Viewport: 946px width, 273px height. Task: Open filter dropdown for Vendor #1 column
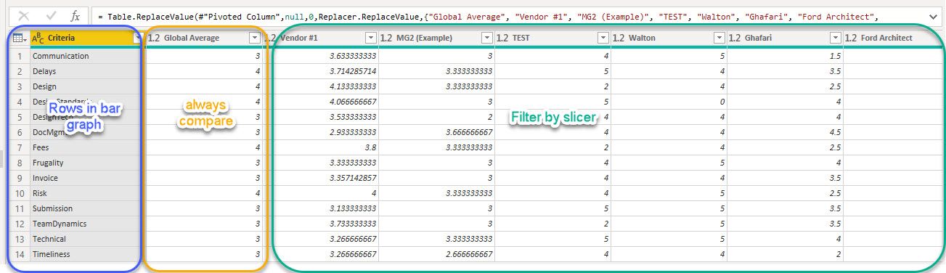[370, 38]
